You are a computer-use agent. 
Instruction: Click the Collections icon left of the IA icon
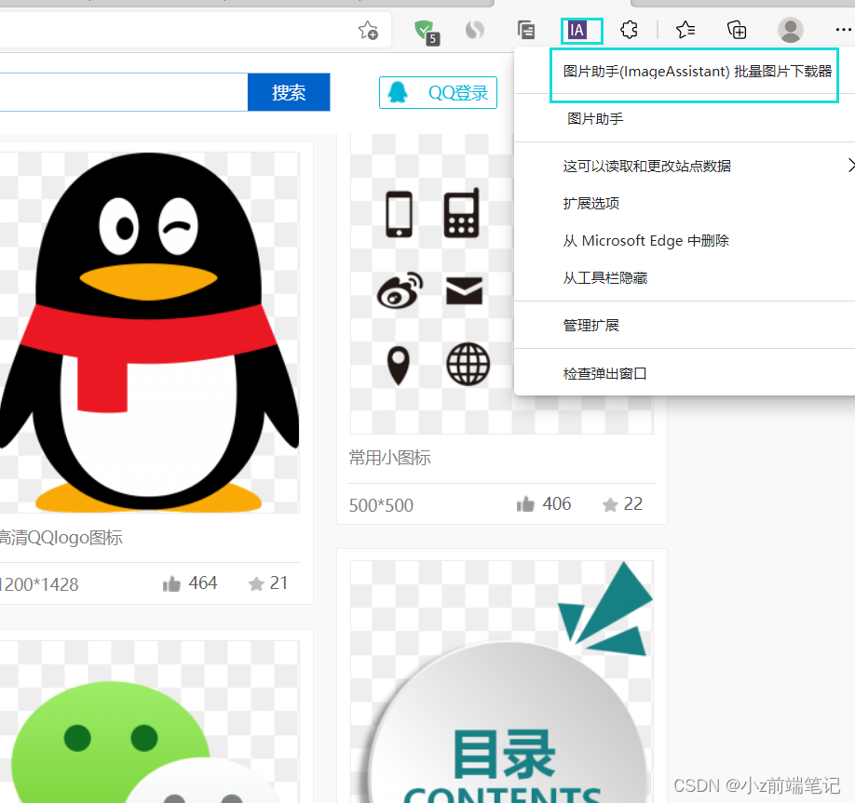pyautogui.click(x=526, y=30)
